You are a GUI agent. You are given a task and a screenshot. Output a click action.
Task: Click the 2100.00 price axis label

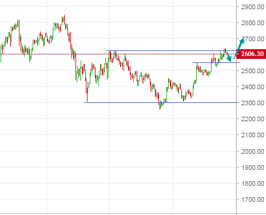coord(252,135)
